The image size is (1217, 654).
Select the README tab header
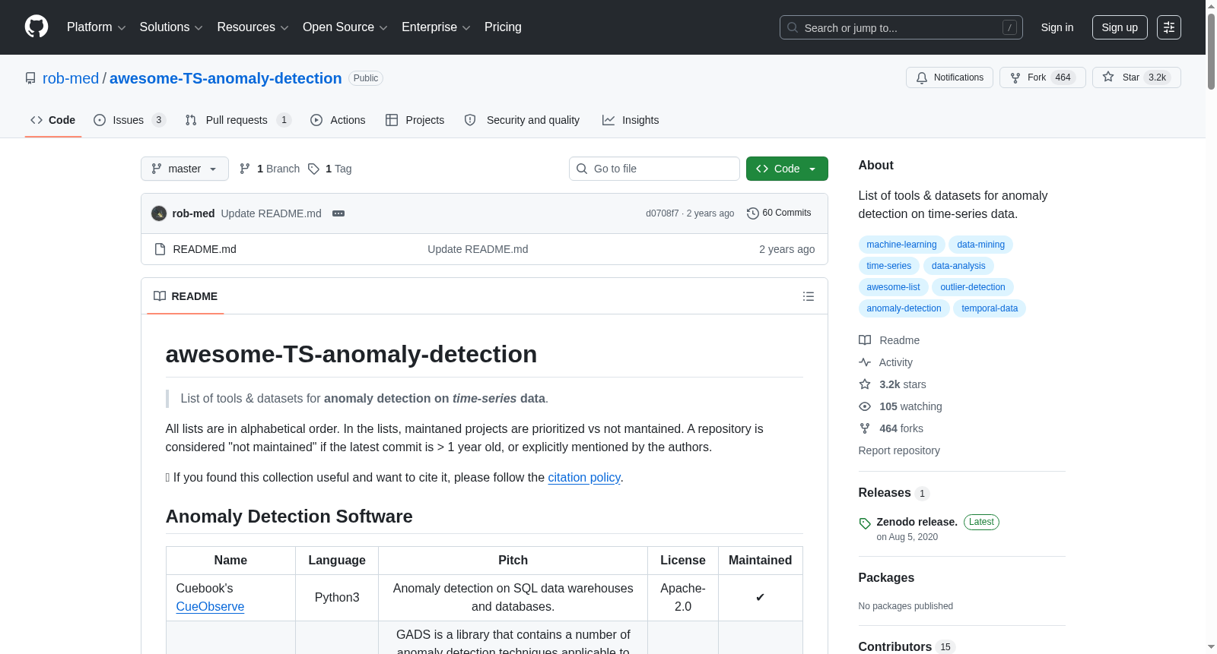pos(186,296)
